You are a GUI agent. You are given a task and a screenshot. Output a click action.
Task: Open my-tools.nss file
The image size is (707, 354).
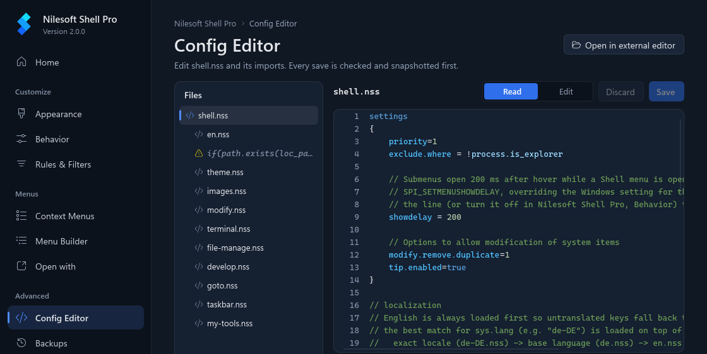click(x=249, y=323)
